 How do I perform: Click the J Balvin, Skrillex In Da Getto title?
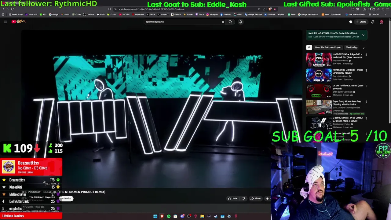[x=348, y=119]
